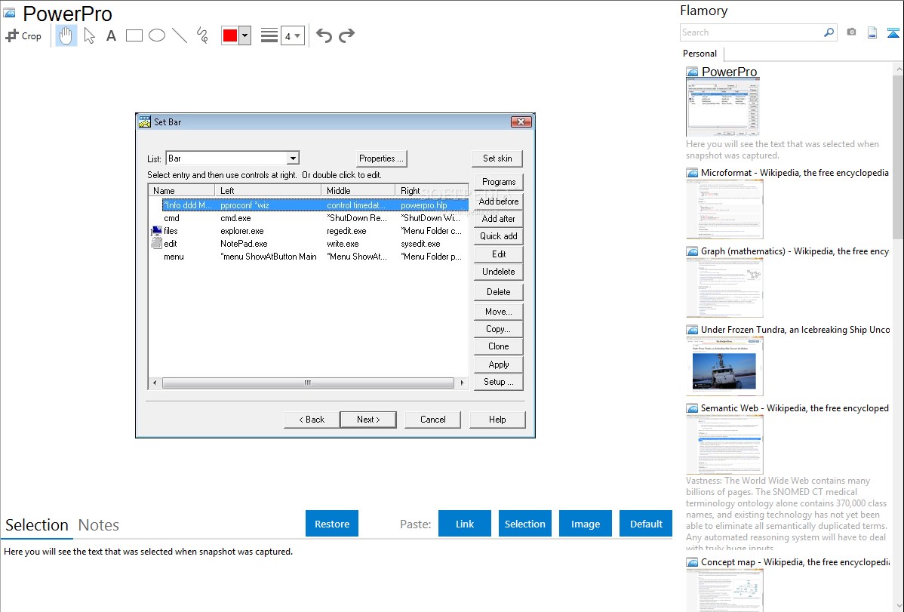This screenshot has height=612, width=904.
Task: Expand the line width dropdown
Action: tap(292, 35)
